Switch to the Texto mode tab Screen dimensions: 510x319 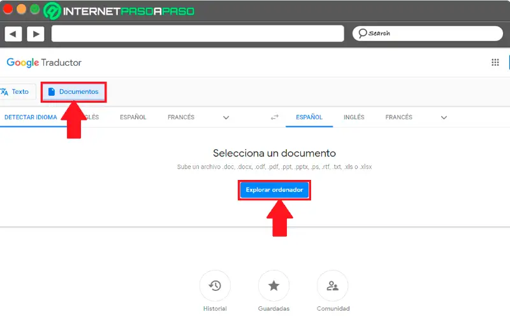click(x=17, y=92)
